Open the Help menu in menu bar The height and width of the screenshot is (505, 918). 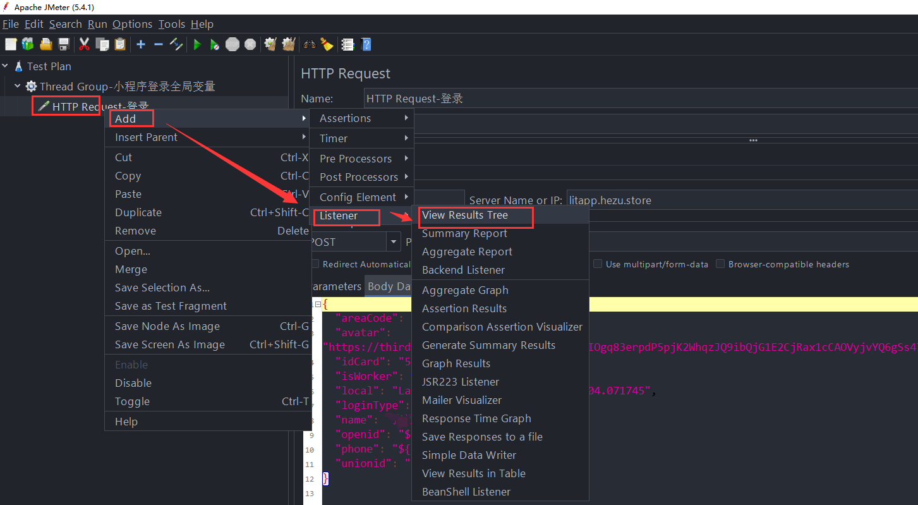point(202,24)
